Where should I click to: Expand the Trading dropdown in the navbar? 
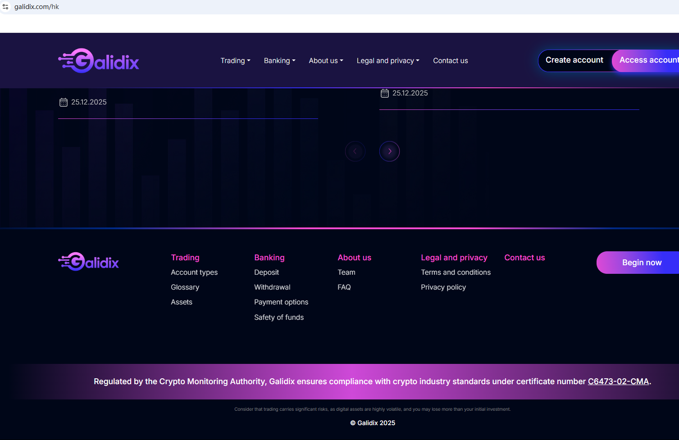click(x=235, y=61)
